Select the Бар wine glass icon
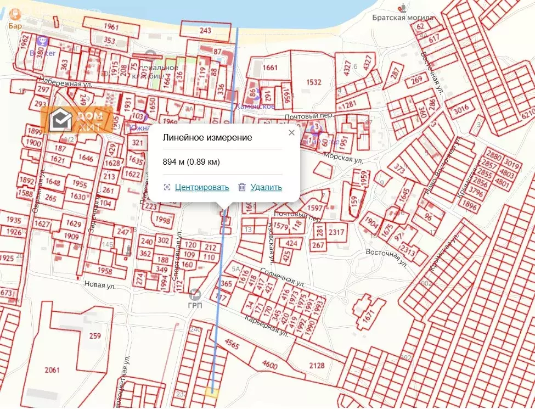This screenshot has width=535, height=409. (15, 14)
